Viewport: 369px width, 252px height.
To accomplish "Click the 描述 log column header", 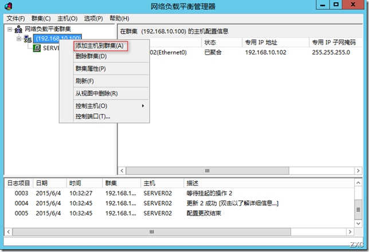I will click(x=269, y=183).
